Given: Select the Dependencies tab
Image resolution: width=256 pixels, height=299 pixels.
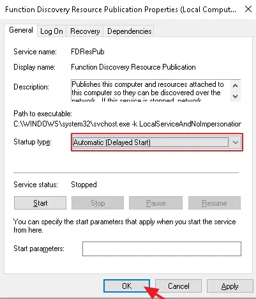Looking at the screenshot, I should [x=129, y=31].
